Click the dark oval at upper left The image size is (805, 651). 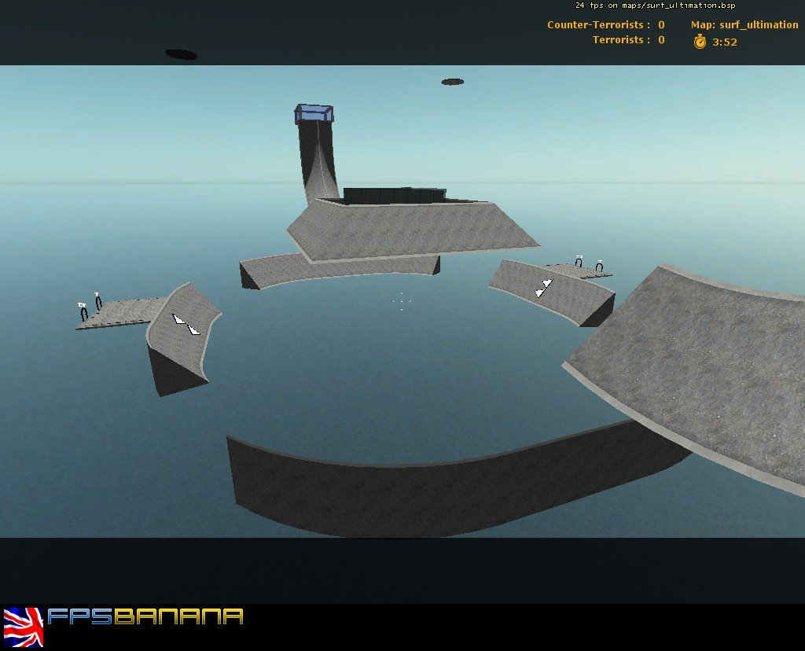point(181,54)
